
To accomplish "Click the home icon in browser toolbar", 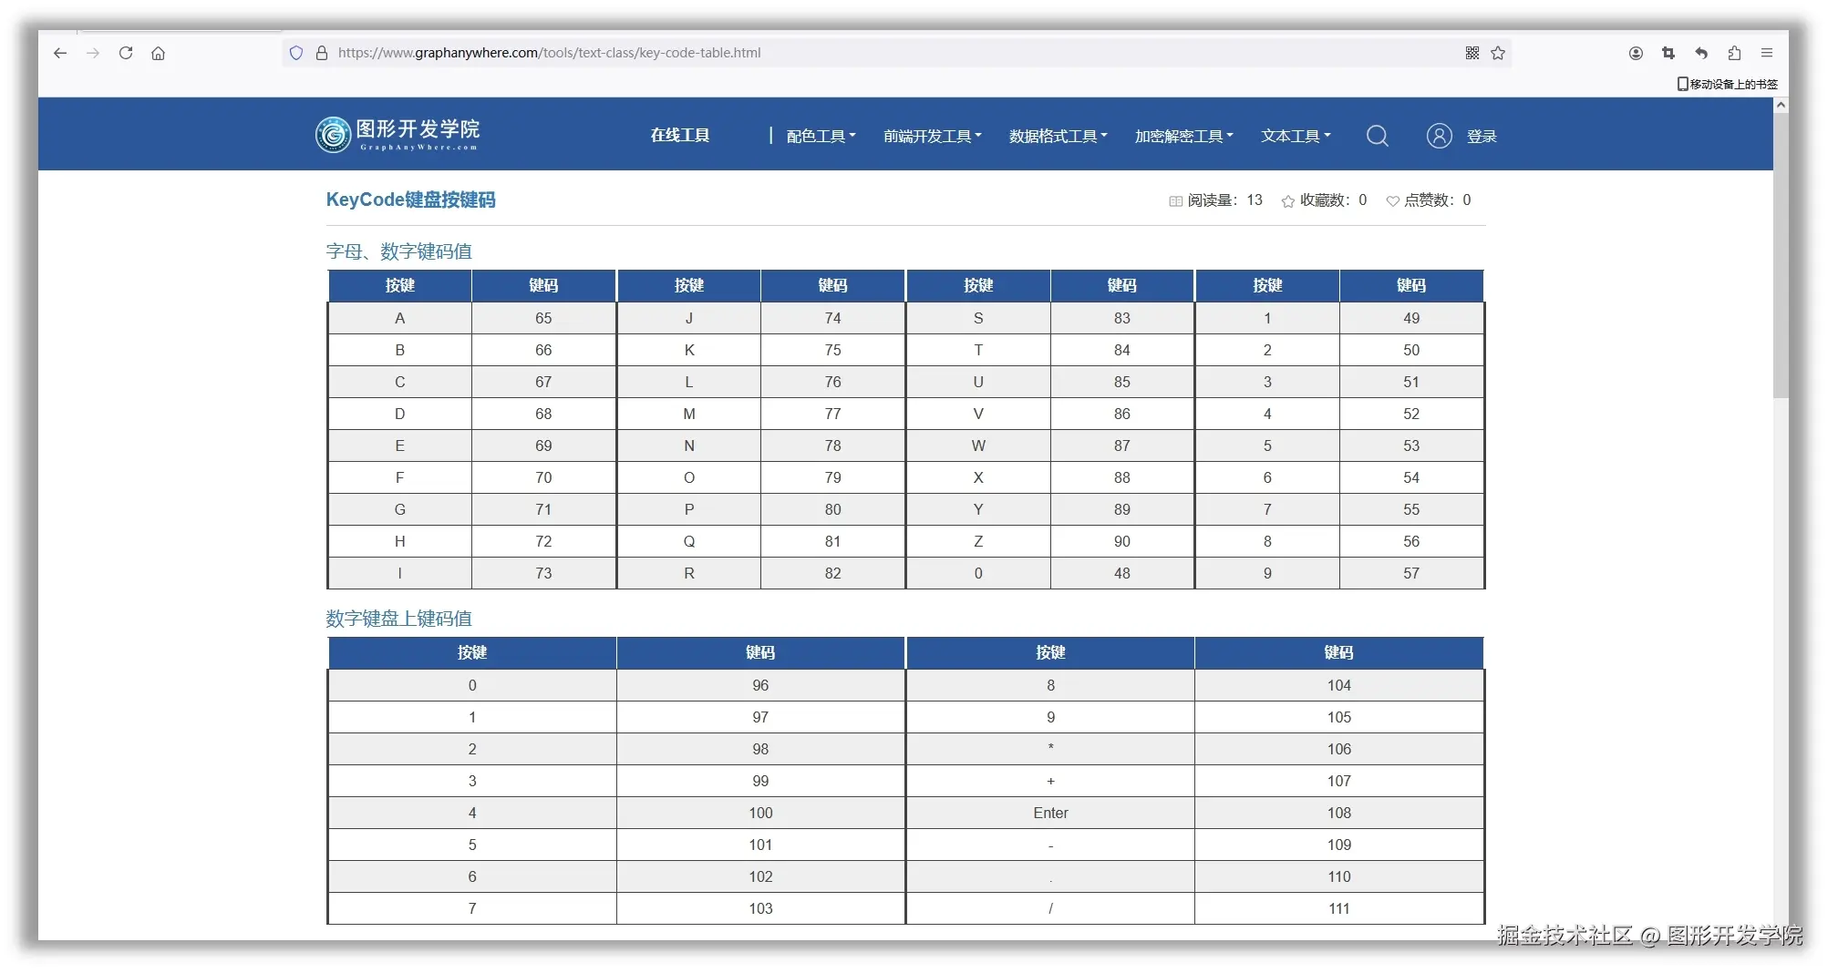I will [x=159, y=53].
